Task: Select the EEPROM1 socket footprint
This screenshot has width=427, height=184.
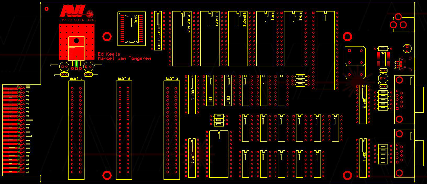Action: [x=210, y=39]
